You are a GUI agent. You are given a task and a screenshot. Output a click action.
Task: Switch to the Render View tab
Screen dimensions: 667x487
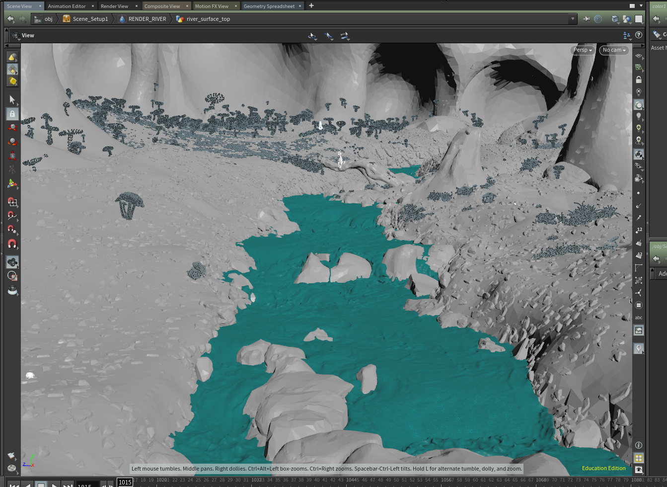click(x=114, y=6)
